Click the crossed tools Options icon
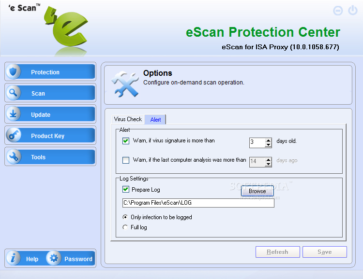This screenshot has height=279, width=363. (x=125, y=84)
